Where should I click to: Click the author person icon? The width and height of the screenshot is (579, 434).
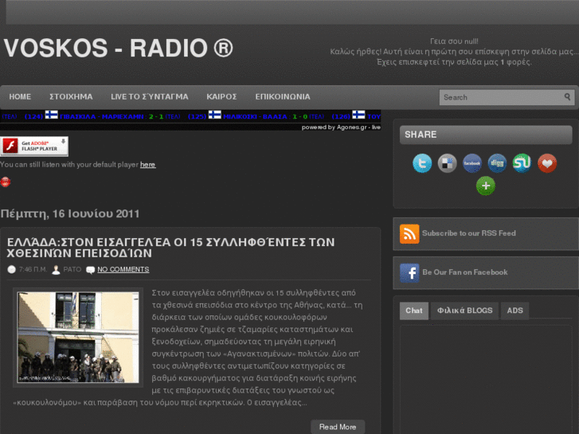point(56,270)
